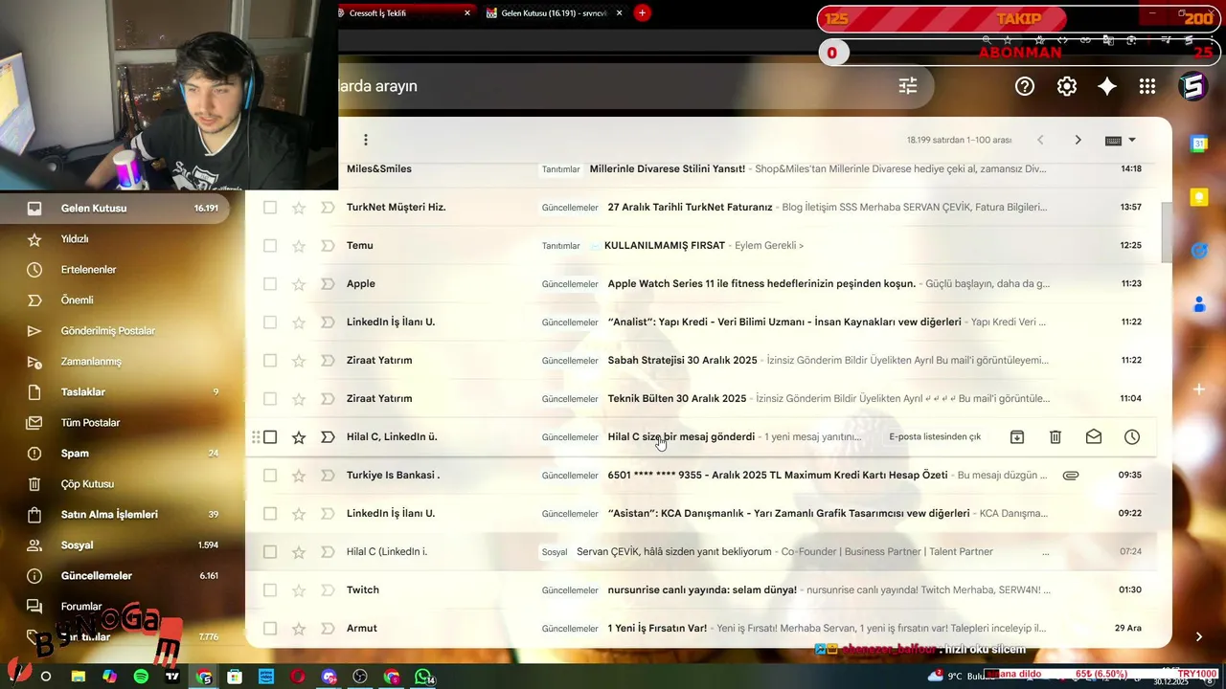This screenshot has height=689, width=1226.
Task: Open the input tools keyboard icon
Action: 1113,140
